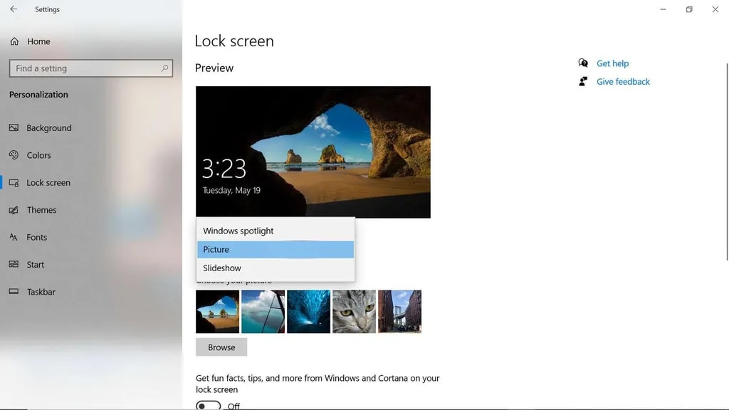Screen dimensions: 729x410
Task: Pick Slideshow from background dropdown
Action: tap(222, 268)
